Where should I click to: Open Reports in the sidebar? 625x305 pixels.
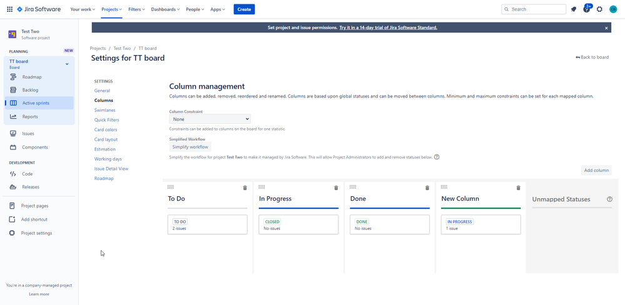[x=39, y=117]
